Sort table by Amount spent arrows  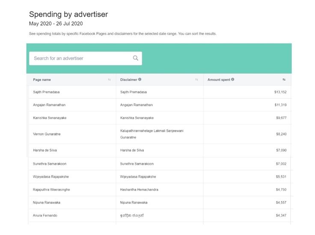pos(284,79)
